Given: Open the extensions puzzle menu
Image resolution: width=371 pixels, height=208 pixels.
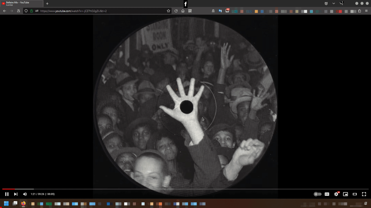Looking at the screenshot, I should tap(360, 11).
